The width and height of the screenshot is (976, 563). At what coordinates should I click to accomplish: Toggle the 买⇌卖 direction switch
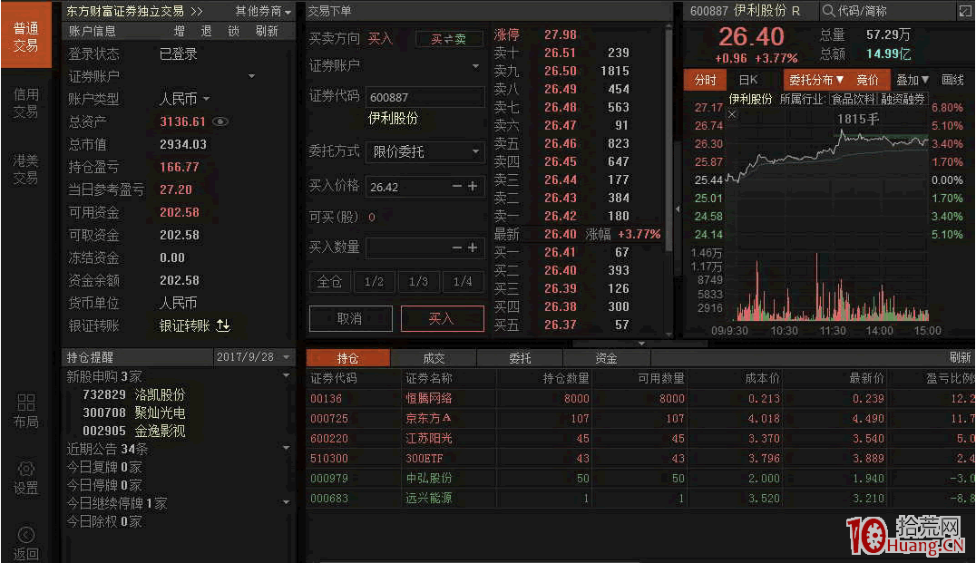click(x=449, y=39)
